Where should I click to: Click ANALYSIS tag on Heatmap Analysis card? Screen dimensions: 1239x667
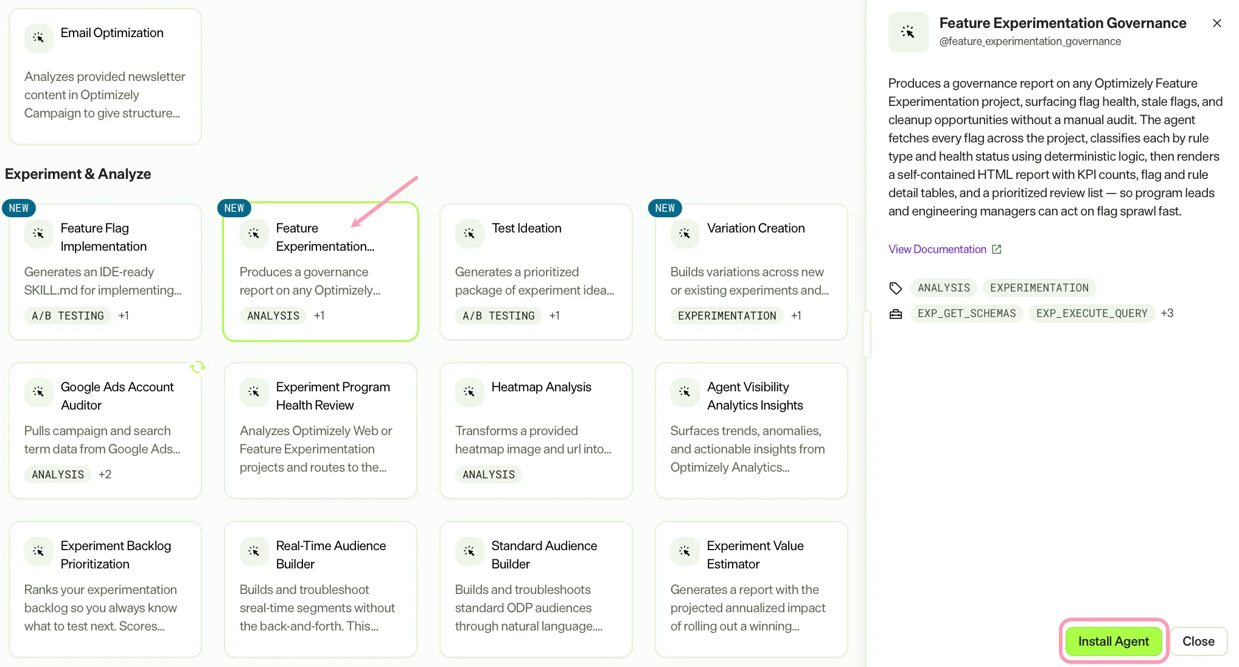(489, 475)
